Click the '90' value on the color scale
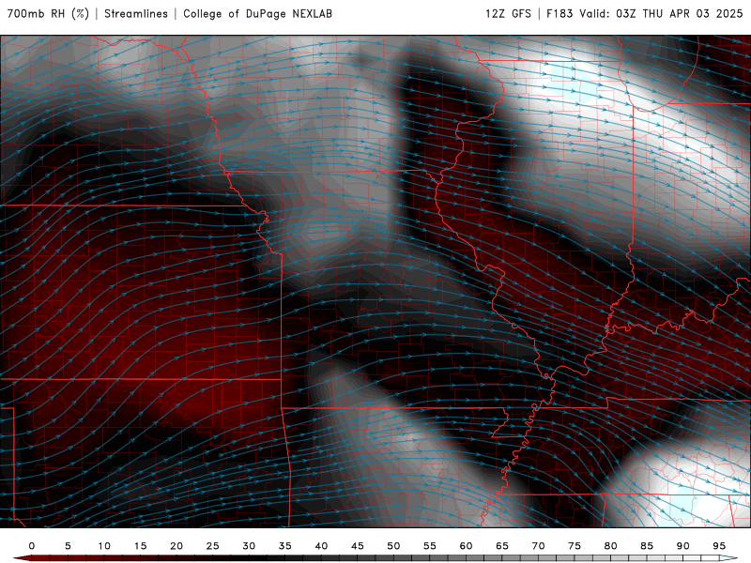 (x=682, y=546)
